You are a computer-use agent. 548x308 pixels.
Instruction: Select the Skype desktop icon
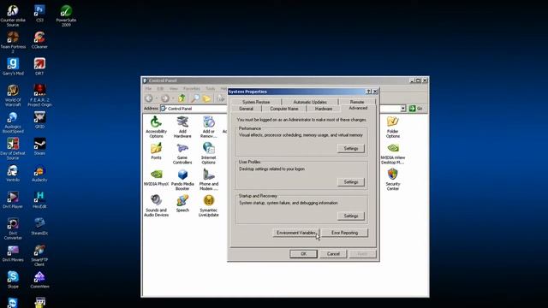coord(13,280)
